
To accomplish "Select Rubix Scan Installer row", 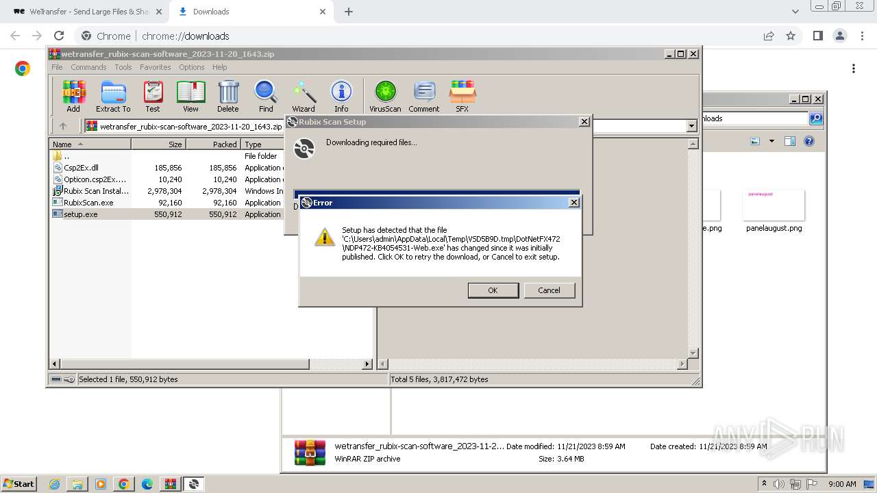I will [x=167, y=191].
